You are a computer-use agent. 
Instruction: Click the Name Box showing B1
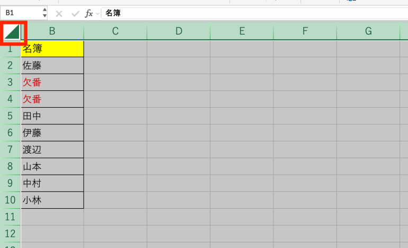click(20, 13)
